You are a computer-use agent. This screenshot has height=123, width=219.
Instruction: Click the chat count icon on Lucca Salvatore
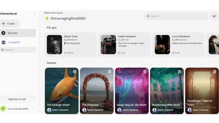[173, 53]
